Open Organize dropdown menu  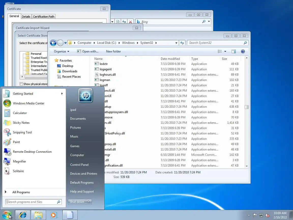[62, 51]
